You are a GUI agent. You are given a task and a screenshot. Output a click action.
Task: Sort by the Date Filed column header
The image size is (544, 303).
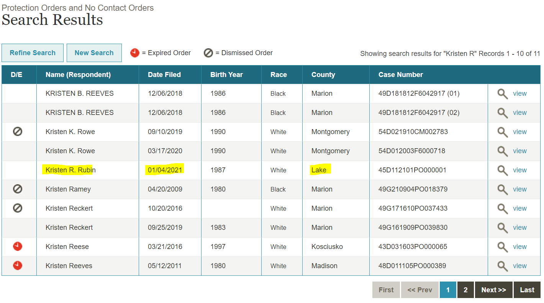pos(164,75)
